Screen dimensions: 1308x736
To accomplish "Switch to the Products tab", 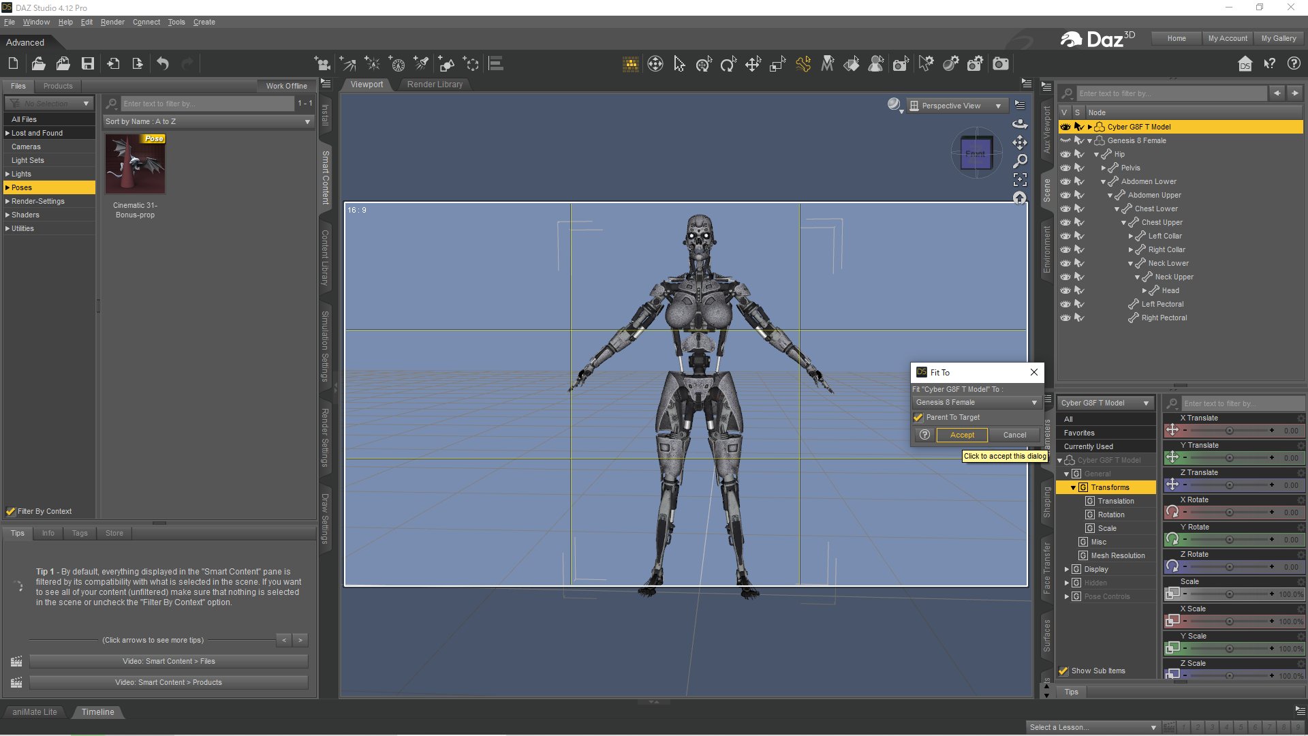I will [58, 86].
